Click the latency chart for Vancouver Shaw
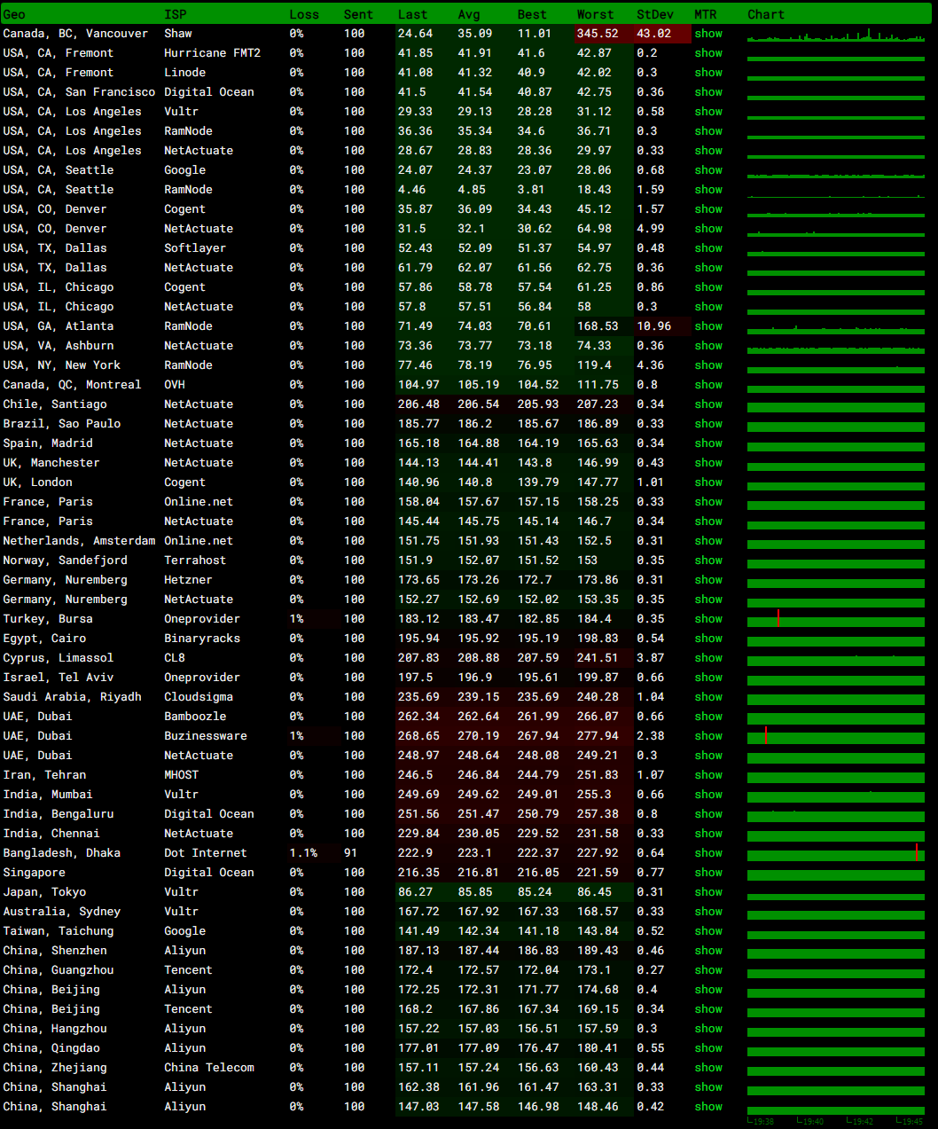Image resolution: width=938 pixels, height=1129 pixels. pos(835,35)
